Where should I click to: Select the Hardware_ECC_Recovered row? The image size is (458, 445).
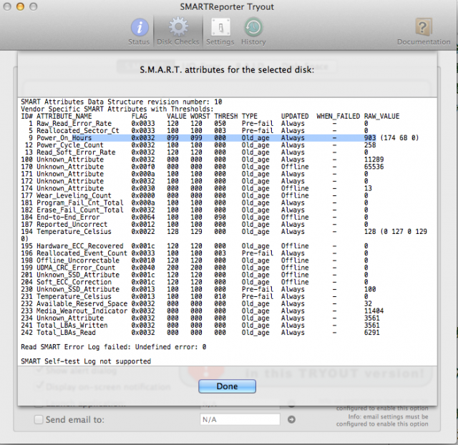click(x=193, y=246)
